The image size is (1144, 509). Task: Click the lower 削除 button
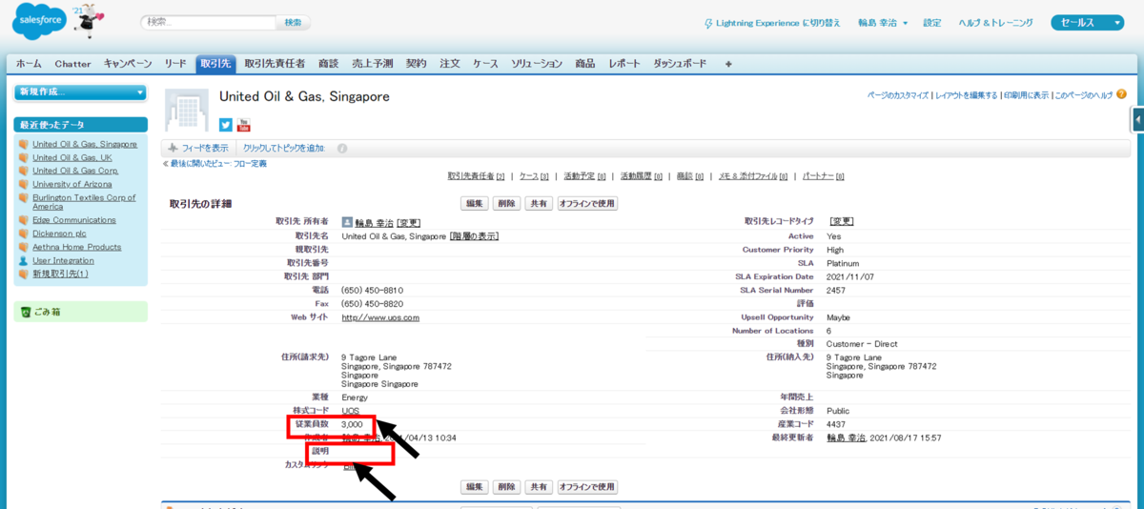(507, 486)
